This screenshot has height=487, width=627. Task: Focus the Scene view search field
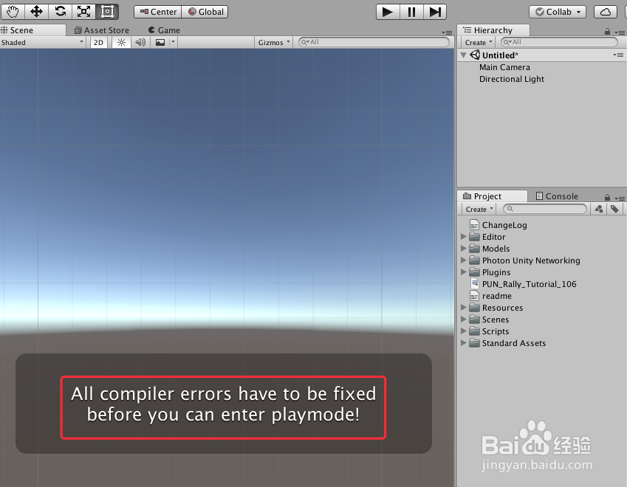tap(374, 42)
